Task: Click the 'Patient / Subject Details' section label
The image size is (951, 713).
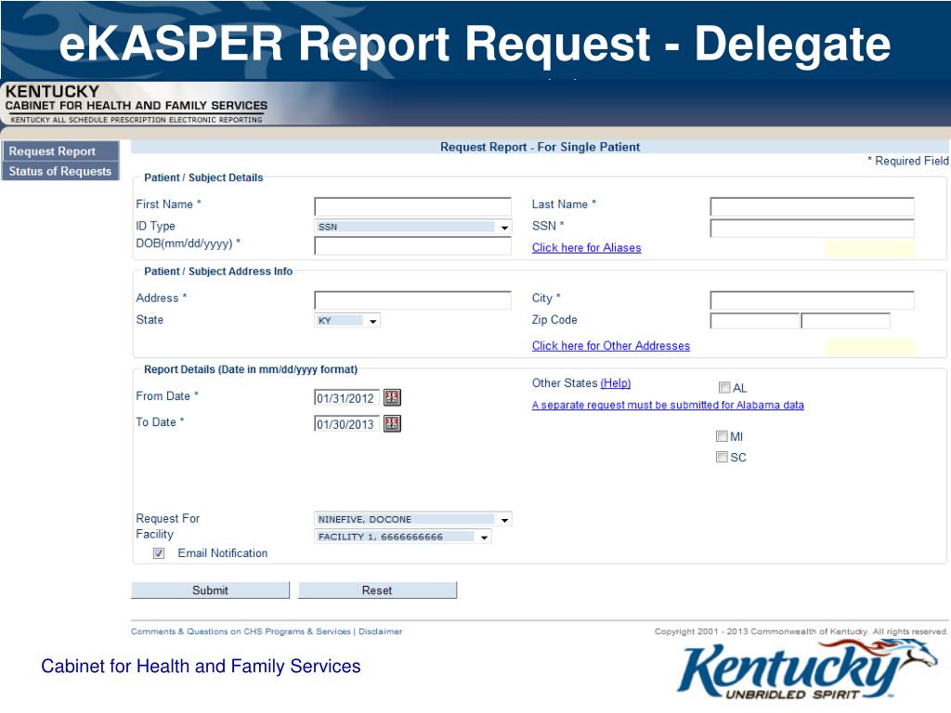Action: click(x=203, y=177)
